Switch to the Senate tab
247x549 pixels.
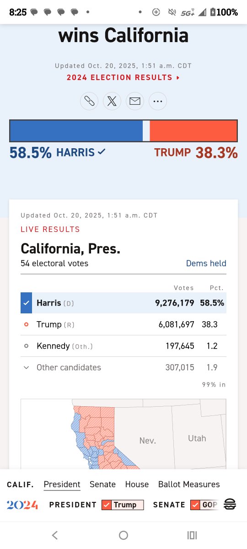click(x=102, y=484)
